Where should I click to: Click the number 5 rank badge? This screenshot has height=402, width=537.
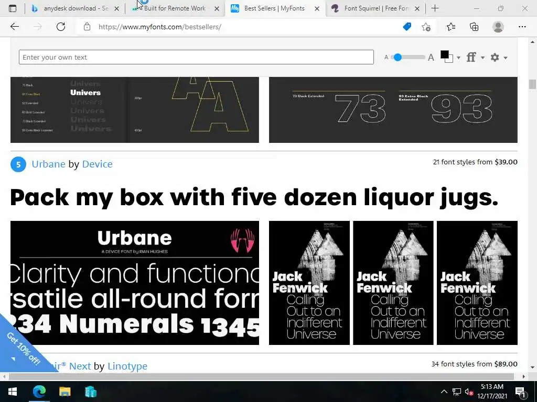click(x=18, y=165)
